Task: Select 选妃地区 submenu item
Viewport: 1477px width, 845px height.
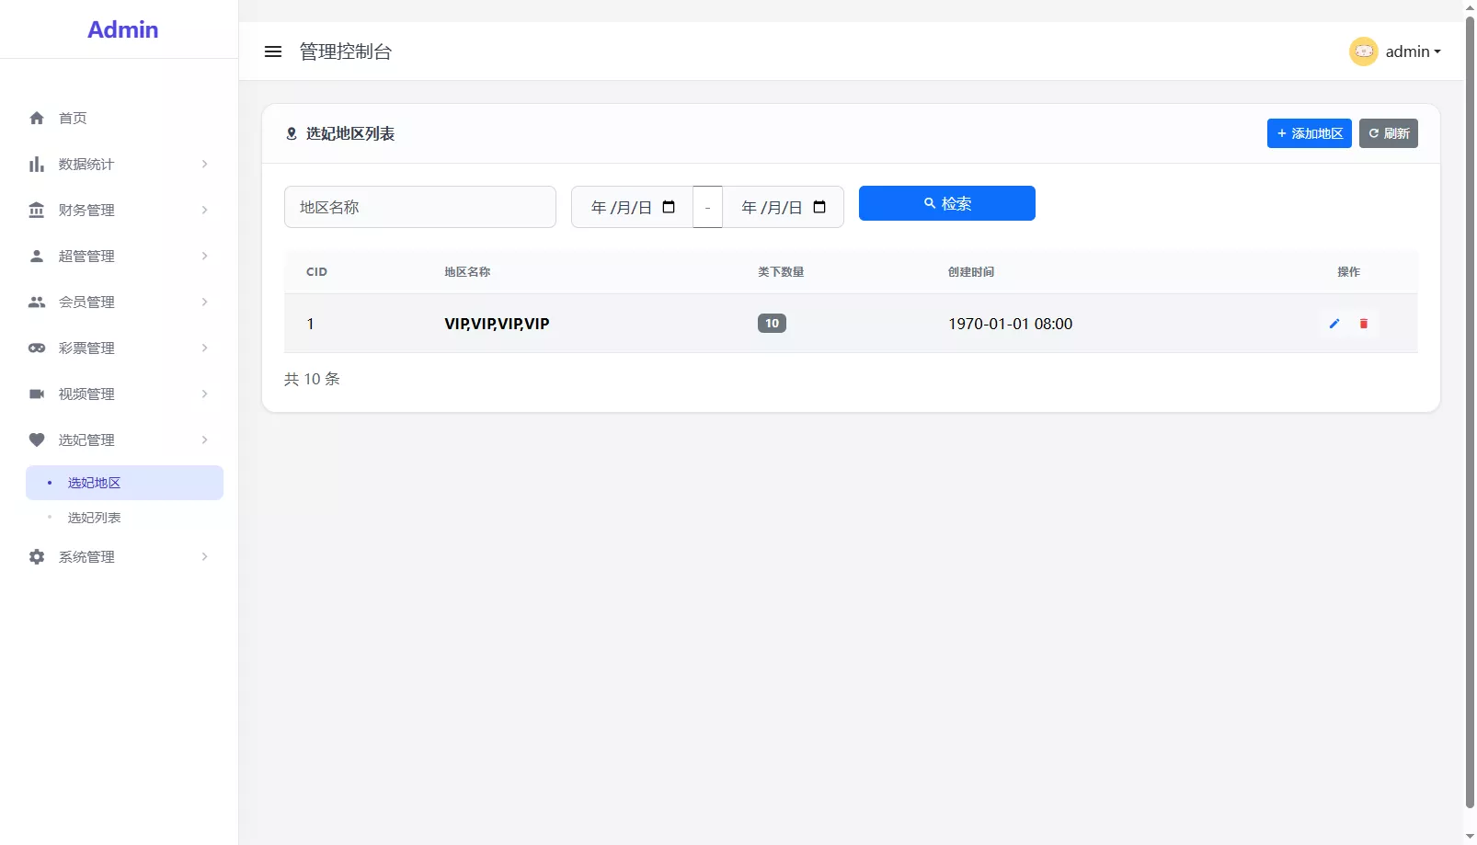Action: point(94,483)
